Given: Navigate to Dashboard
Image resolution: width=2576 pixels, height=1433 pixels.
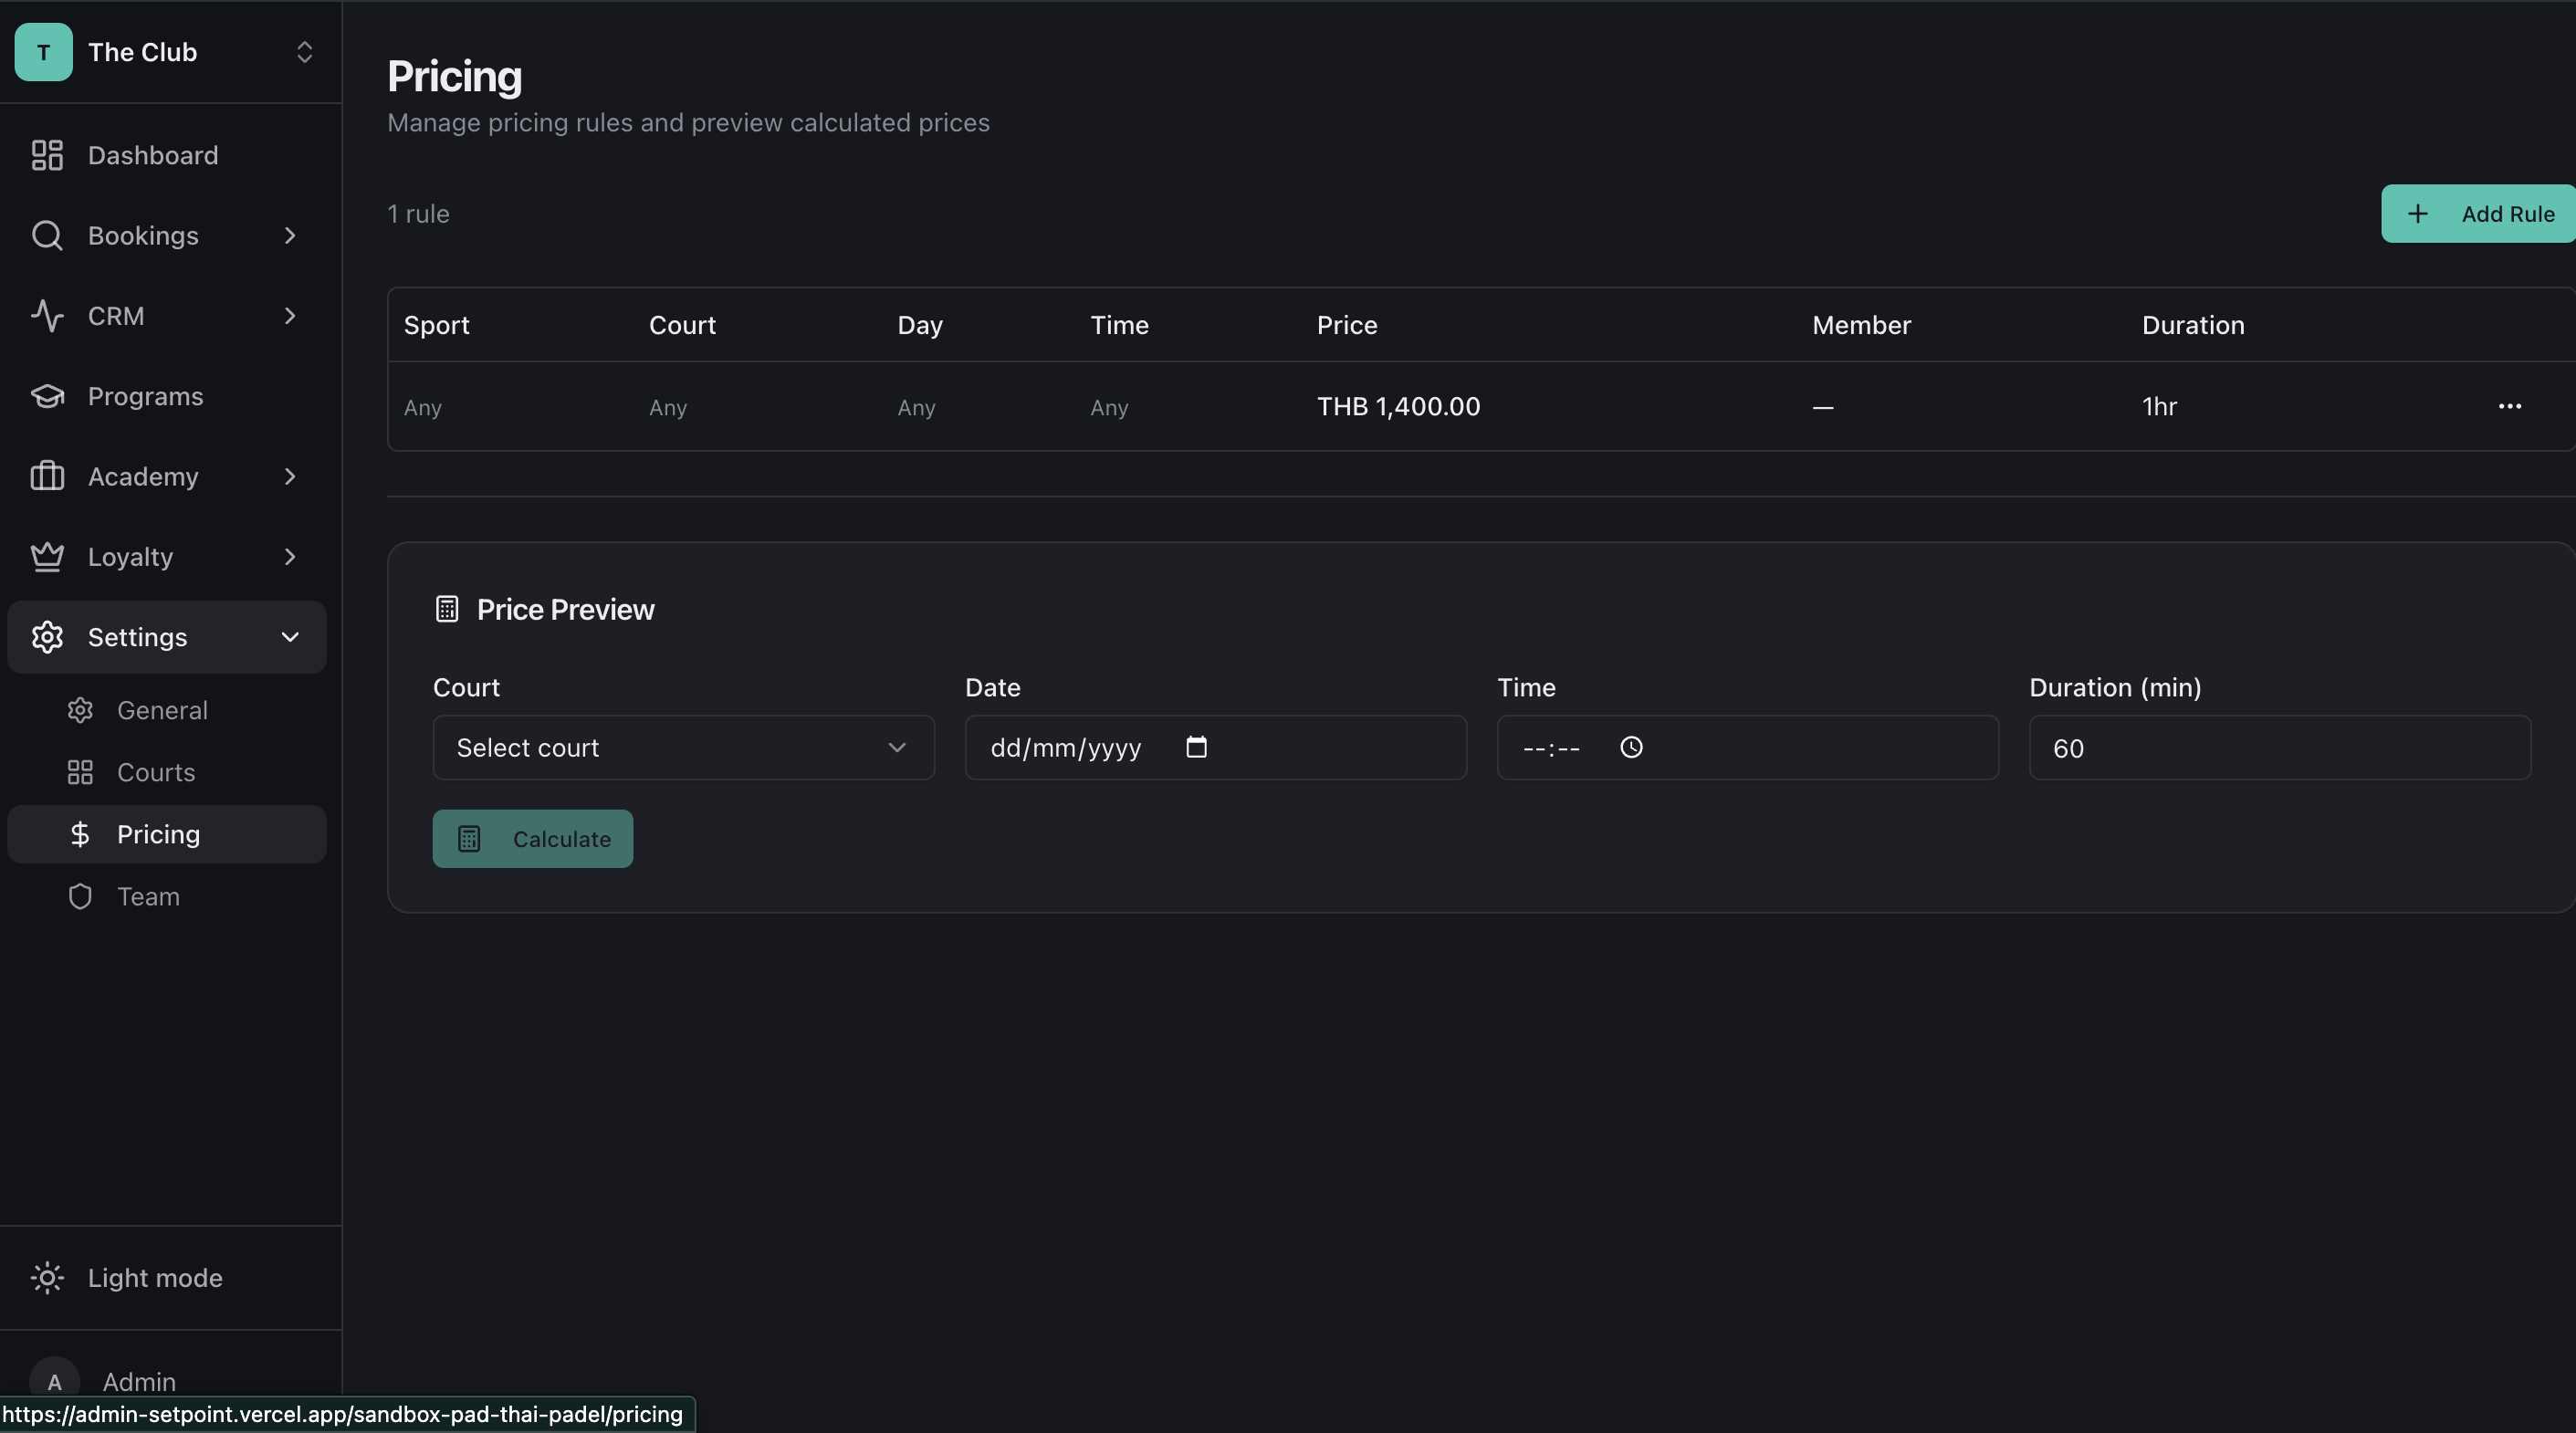Looking at the screenshot, I should click(167, 155).
